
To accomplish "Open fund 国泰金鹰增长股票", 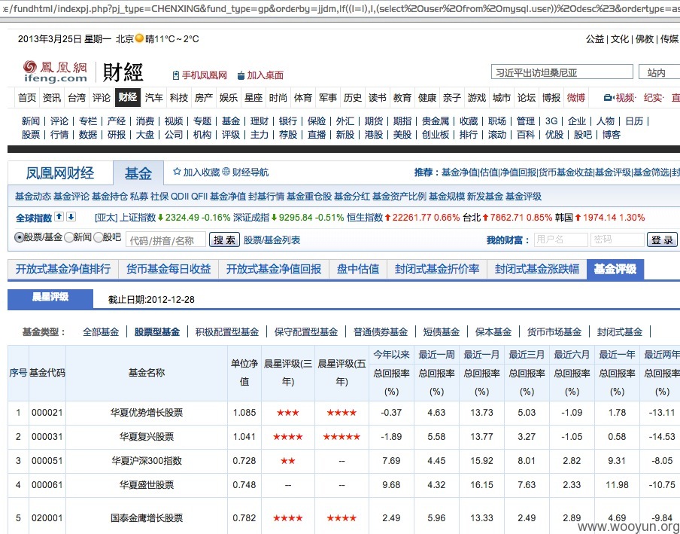I will tap(147, 518).
